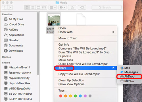Image resolution: width=142 pixels, height=102 pixels.
Task: Open the highlighted Share submenu
Action: [85, 68]
